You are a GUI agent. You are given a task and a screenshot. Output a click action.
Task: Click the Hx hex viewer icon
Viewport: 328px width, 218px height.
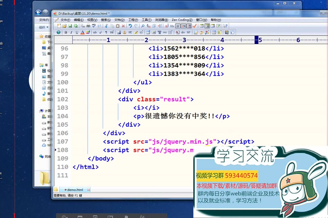coord(172,26)
